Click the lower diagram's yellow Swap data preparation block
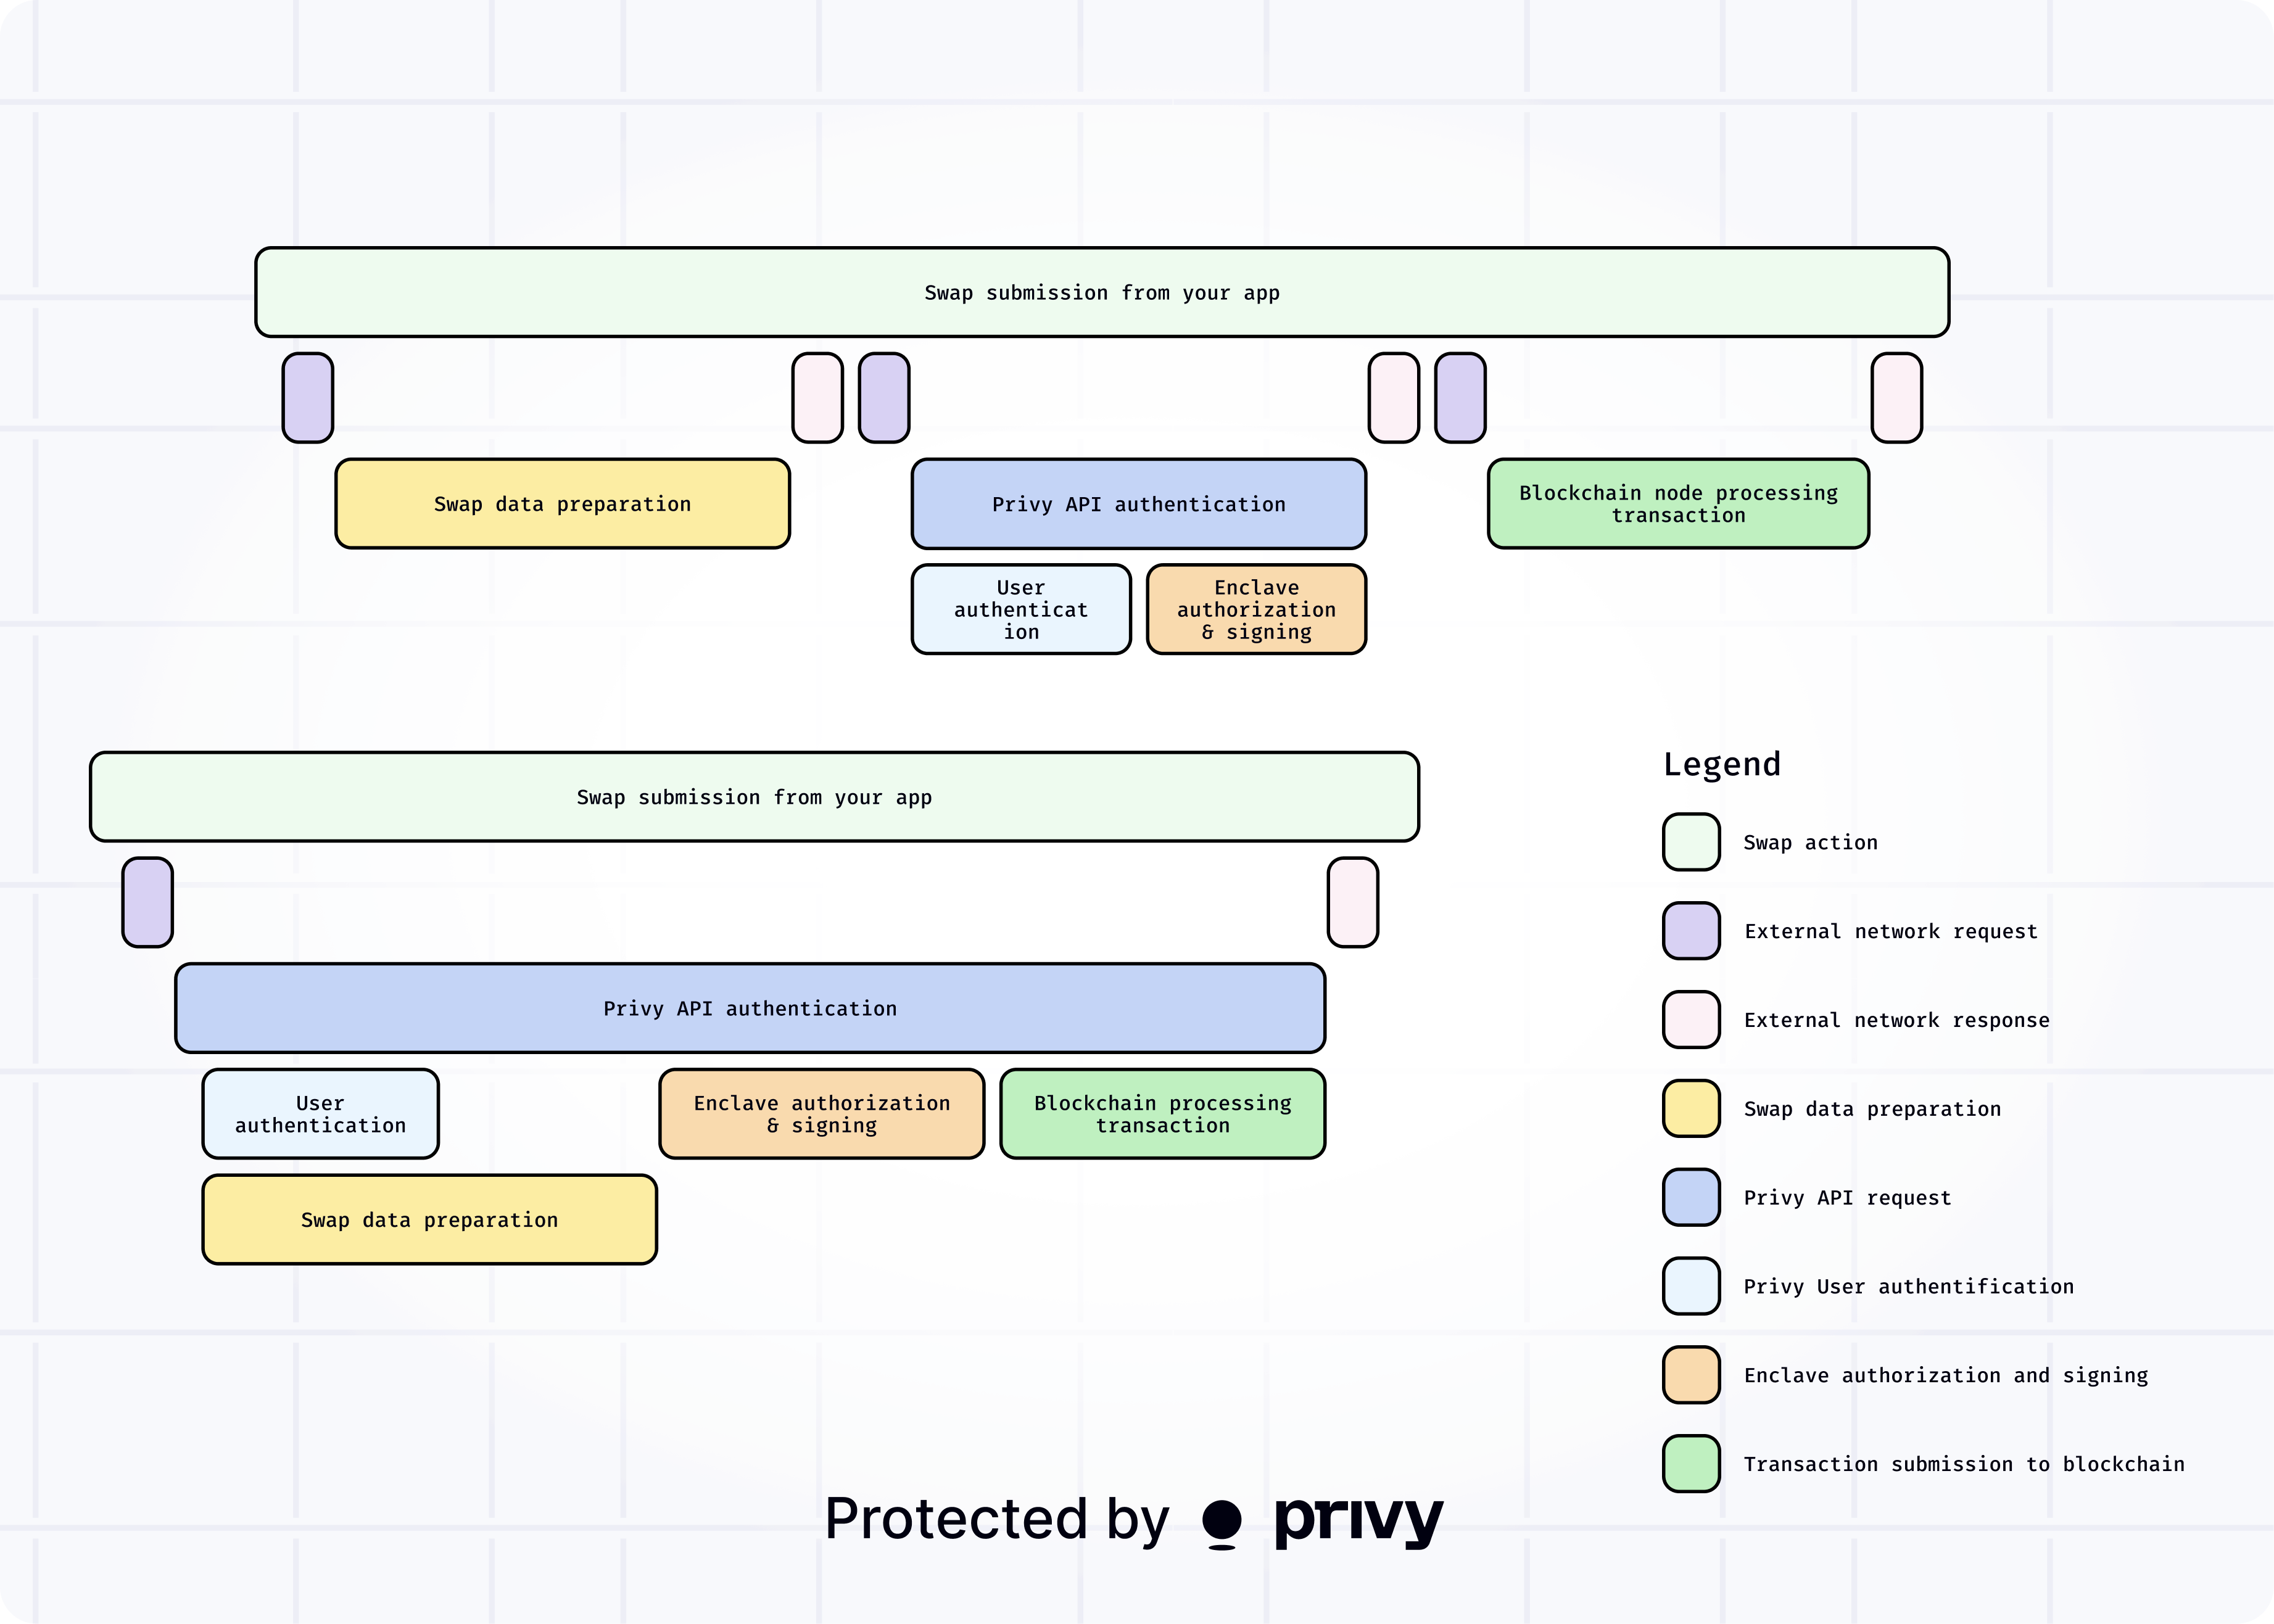Screen dimensions: 2274x1624 (429, 1220)
